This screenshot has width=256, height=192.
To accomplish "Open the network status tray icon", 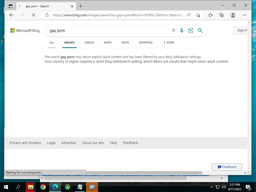I will tap(218, 187).
